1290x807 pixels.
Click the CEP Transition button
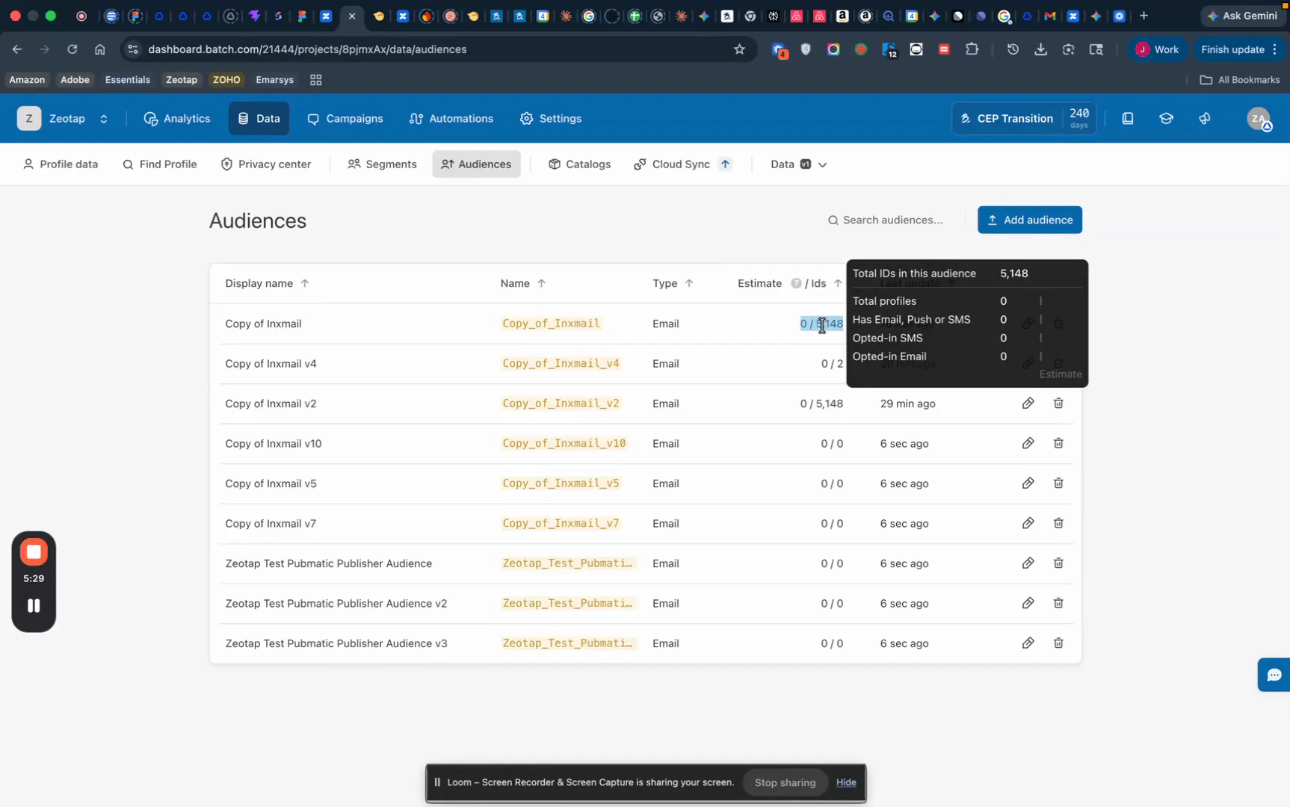point(1024,118)
